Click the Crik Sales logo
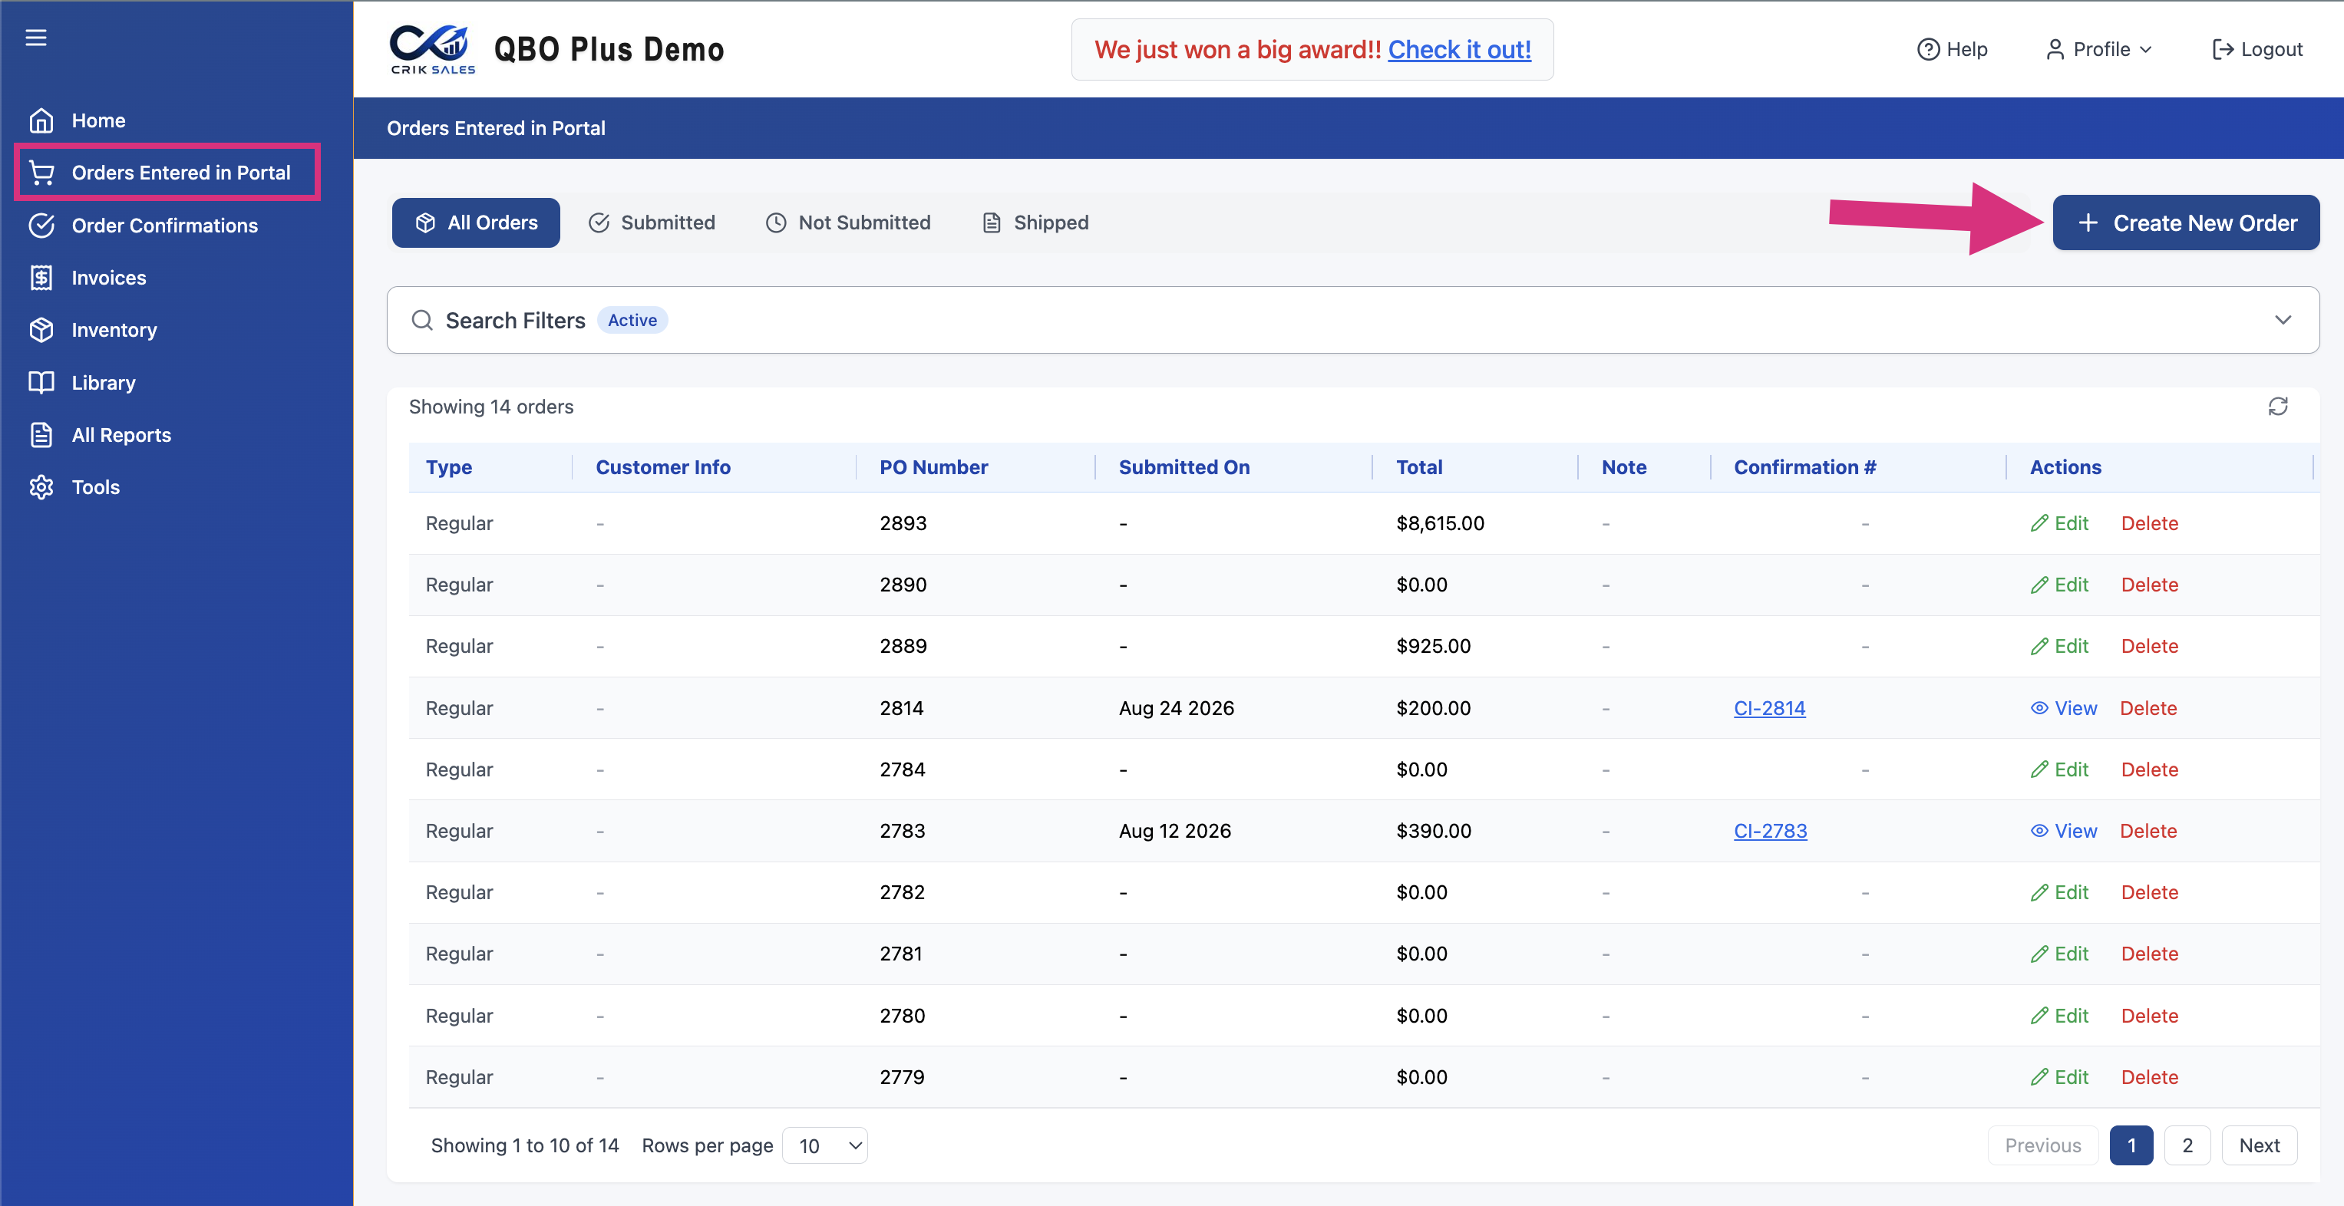2344x1206 pixels. point(432,49)
